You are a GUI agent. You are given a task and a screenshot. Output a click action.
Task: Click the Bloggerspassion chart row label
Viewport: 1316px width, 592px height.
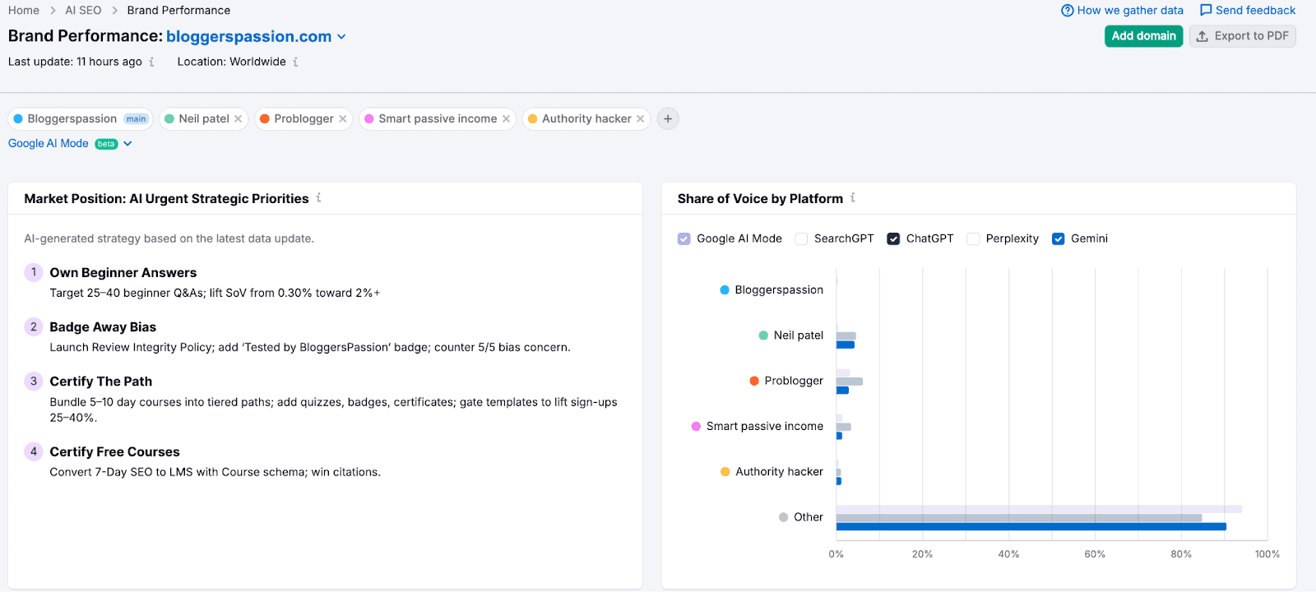[779, 290]
